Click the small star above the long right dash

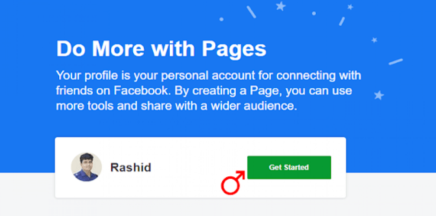374,40
